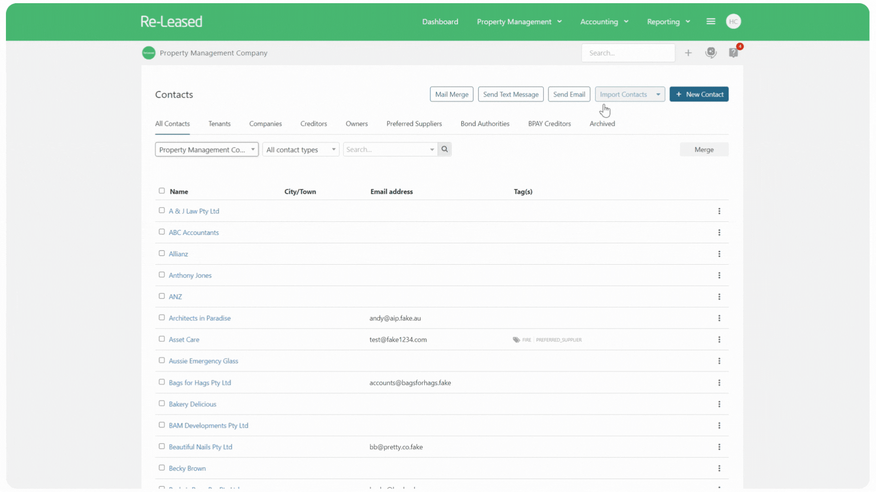The image size is (876, 492).
Task: Check the Architects in Paradise checkbox
Action: tap(162, 318)
